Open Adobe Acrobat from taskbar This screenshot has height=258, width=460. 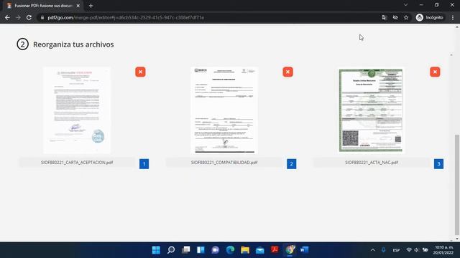(275, 250)
